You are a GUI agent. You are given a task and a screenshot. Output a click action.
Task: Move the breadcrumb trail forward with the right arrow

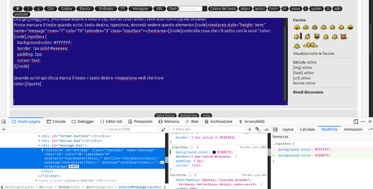click(x=165, y=187)
